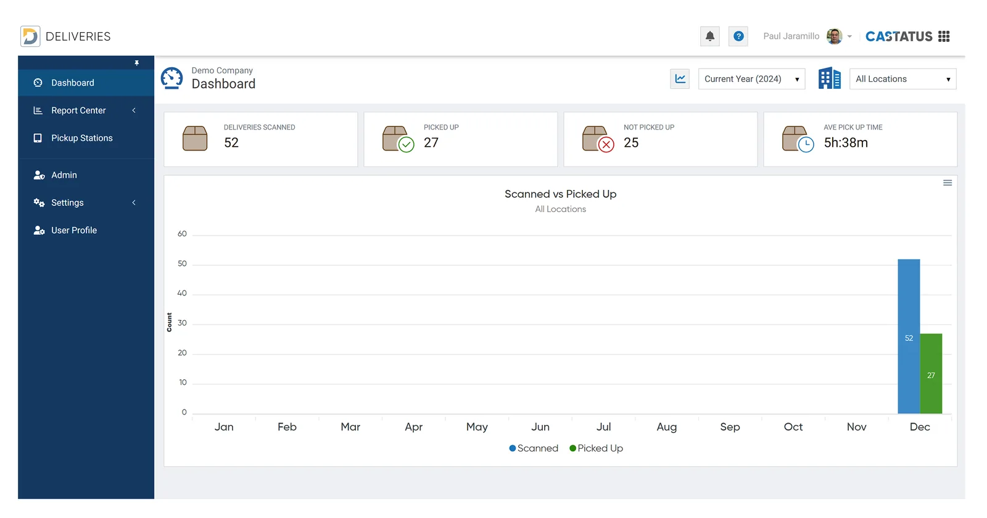The image size is (987, 518).
Task: Pin the sidebar with the pushpin icon
Action: [136, 63]
